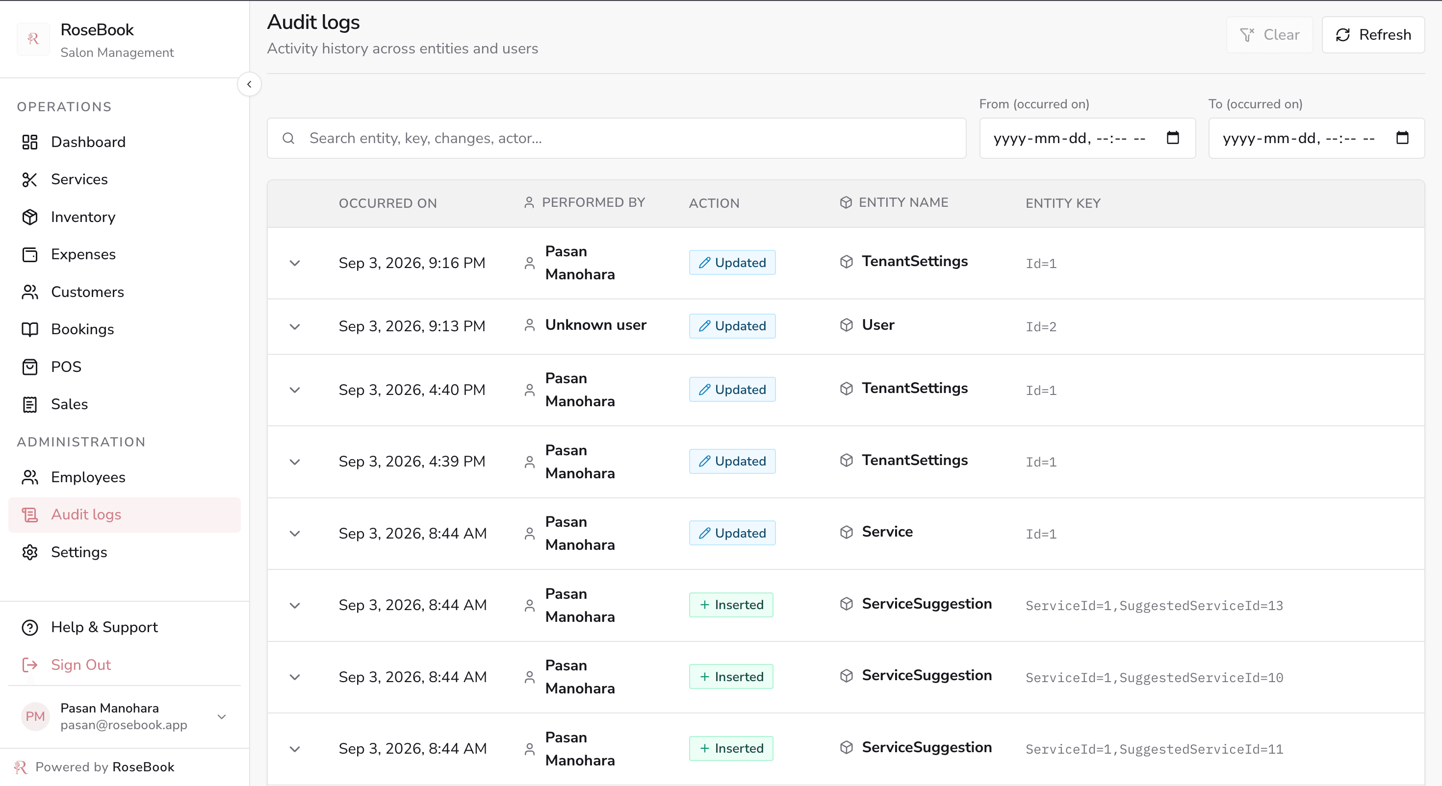Expand the 4:39 PM TenantSettings row
This screenshot has width=1442, height=786.
(295, 462)
